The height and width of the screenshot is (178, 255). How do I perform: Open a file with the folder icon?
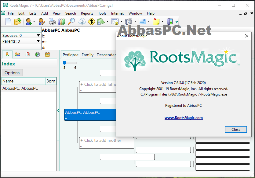click(x=18, y=21)
